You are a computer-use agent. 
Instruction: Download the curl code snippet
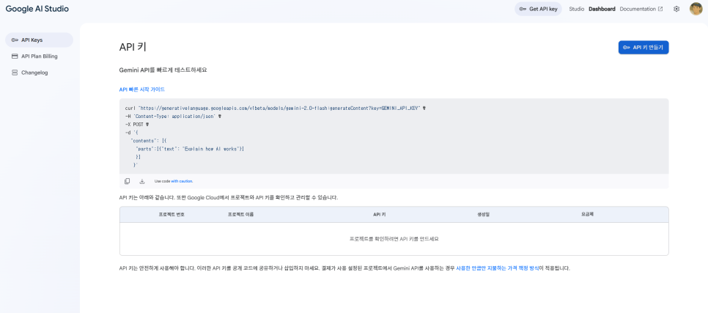(x=141, y=181)
